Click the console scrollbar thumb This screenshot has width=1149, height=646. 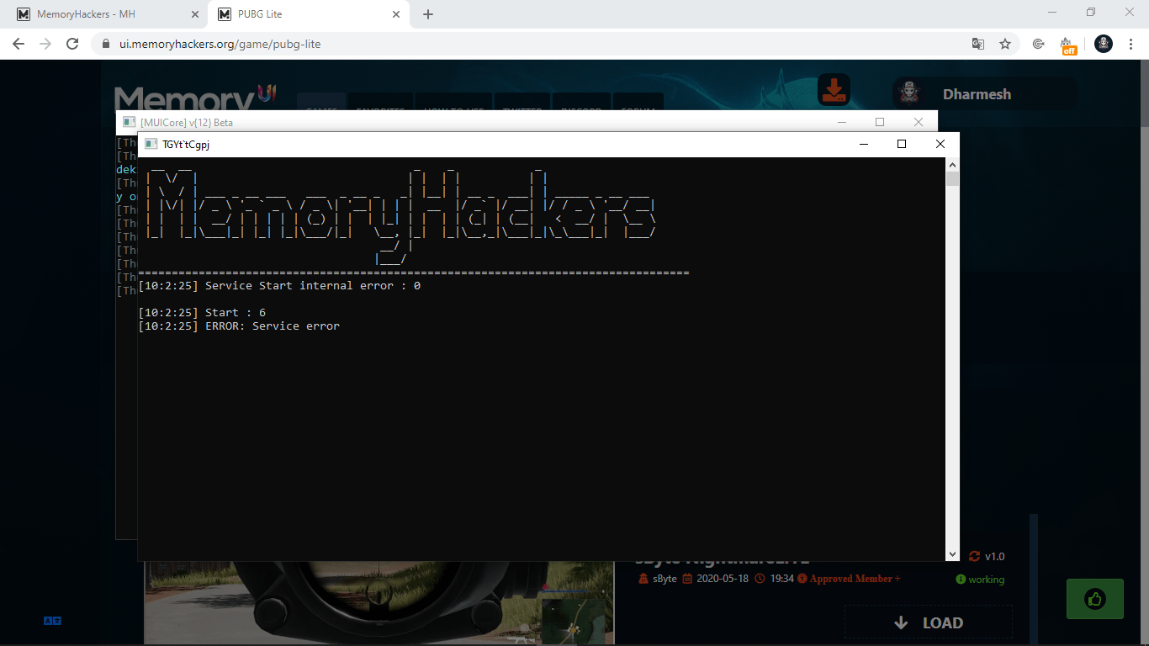[x=952, y=178]
